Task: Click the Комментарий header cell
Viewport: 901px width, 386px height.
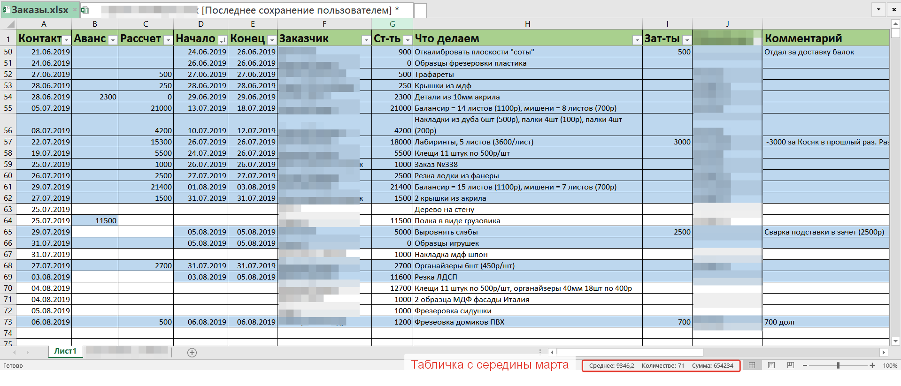Action: (826, 38)
